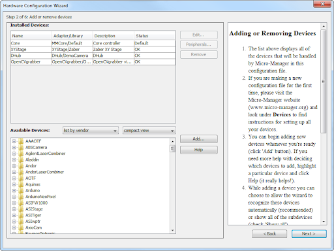The height and width of the screenshot is (251, 334).
Task: Click the Peripherals... button
Action: click(x=198, y=44)
